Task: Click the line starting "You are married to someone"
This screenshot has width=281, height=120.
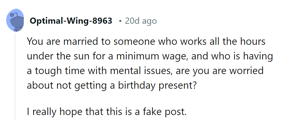Action: [x=146, y=42]
